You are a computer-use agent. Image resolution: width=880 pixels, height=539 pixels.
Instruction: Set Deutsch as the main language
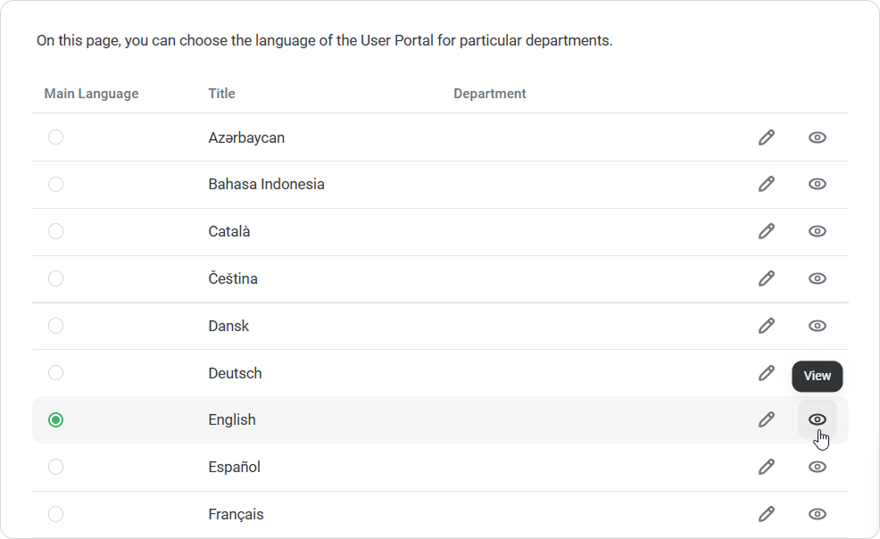[55, 373]
